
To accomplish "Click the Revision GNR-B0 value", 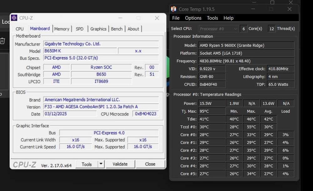I will tap(212, 77).
